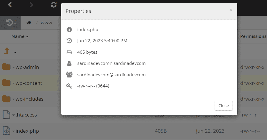Expand the wp-content dropdown caret
The width and height of the screenshot is (267, 140).
(x=14, y=83)
